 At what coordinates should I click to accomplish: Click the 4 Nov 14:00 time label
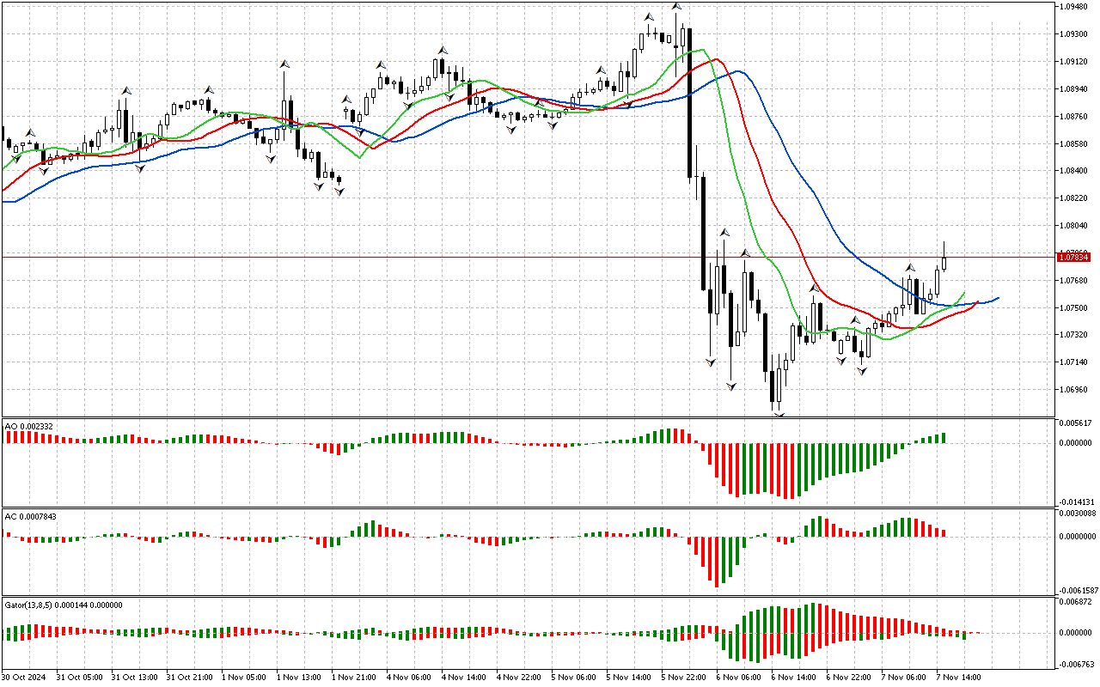[463, 678]
